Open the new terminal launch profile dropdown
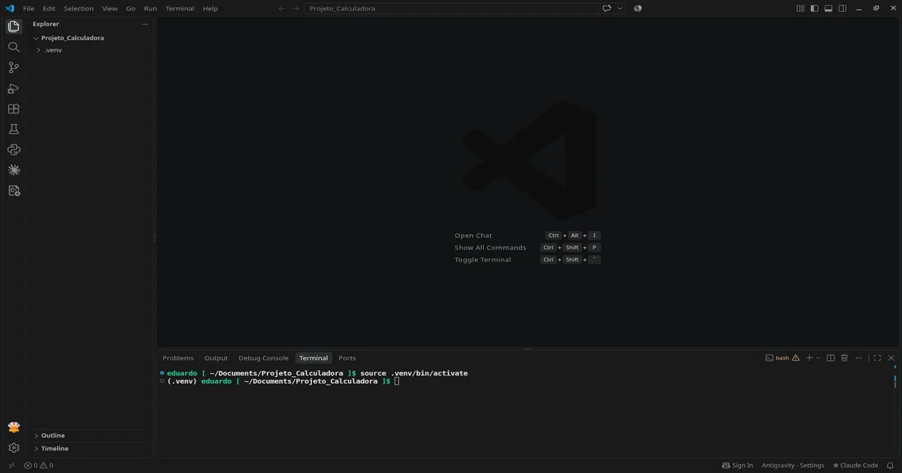The height and width of the screenshot is (473, 902). point(819,358)
